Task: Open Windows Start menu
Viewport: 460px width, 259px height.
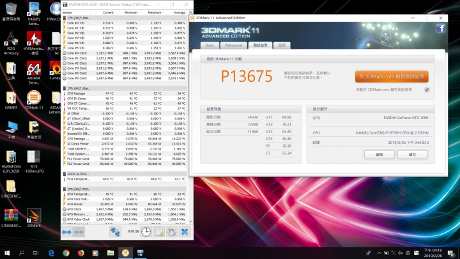Action: tap(7, 253)
